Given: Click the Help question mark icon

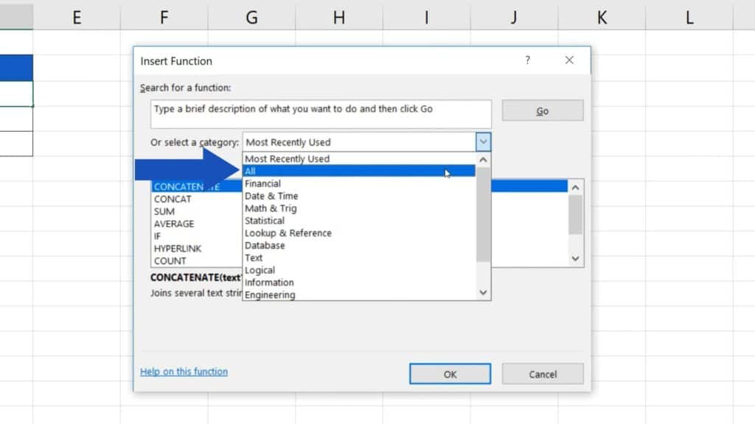Looking at the screenshot, I should [x=528, y=60].
